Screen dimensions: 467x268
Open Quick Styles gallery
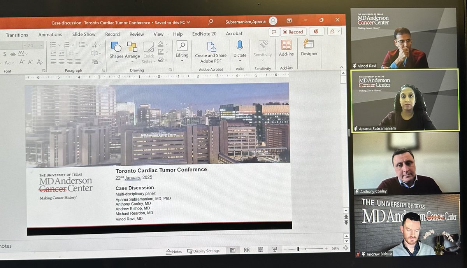coord(148,53)
